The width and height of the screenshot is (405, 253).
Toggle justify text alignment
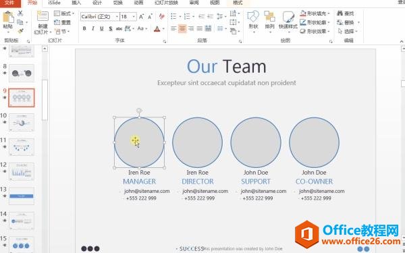pyautogui.click(x=200, y=28)
